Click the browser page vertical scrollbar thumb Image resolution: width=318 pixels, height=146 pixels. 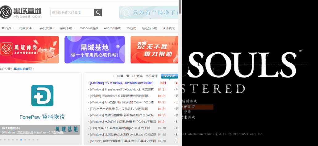point(180,7)
